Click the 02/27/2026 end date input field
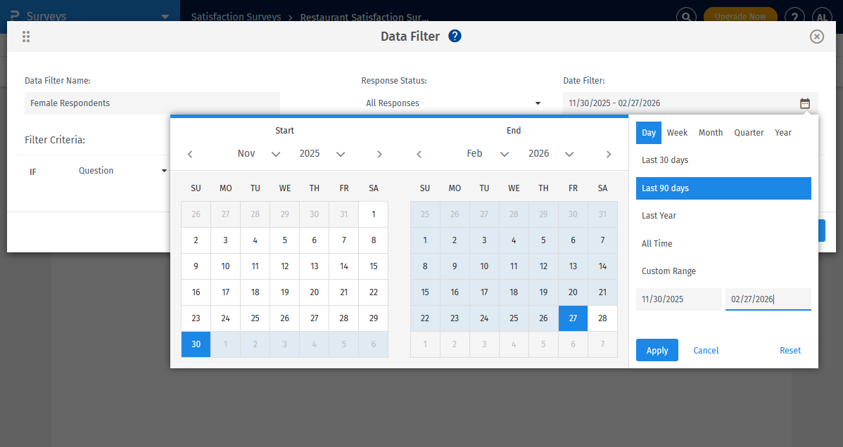Image resolution: width=843 pixels, height=447 pixels. pos(768,299)
